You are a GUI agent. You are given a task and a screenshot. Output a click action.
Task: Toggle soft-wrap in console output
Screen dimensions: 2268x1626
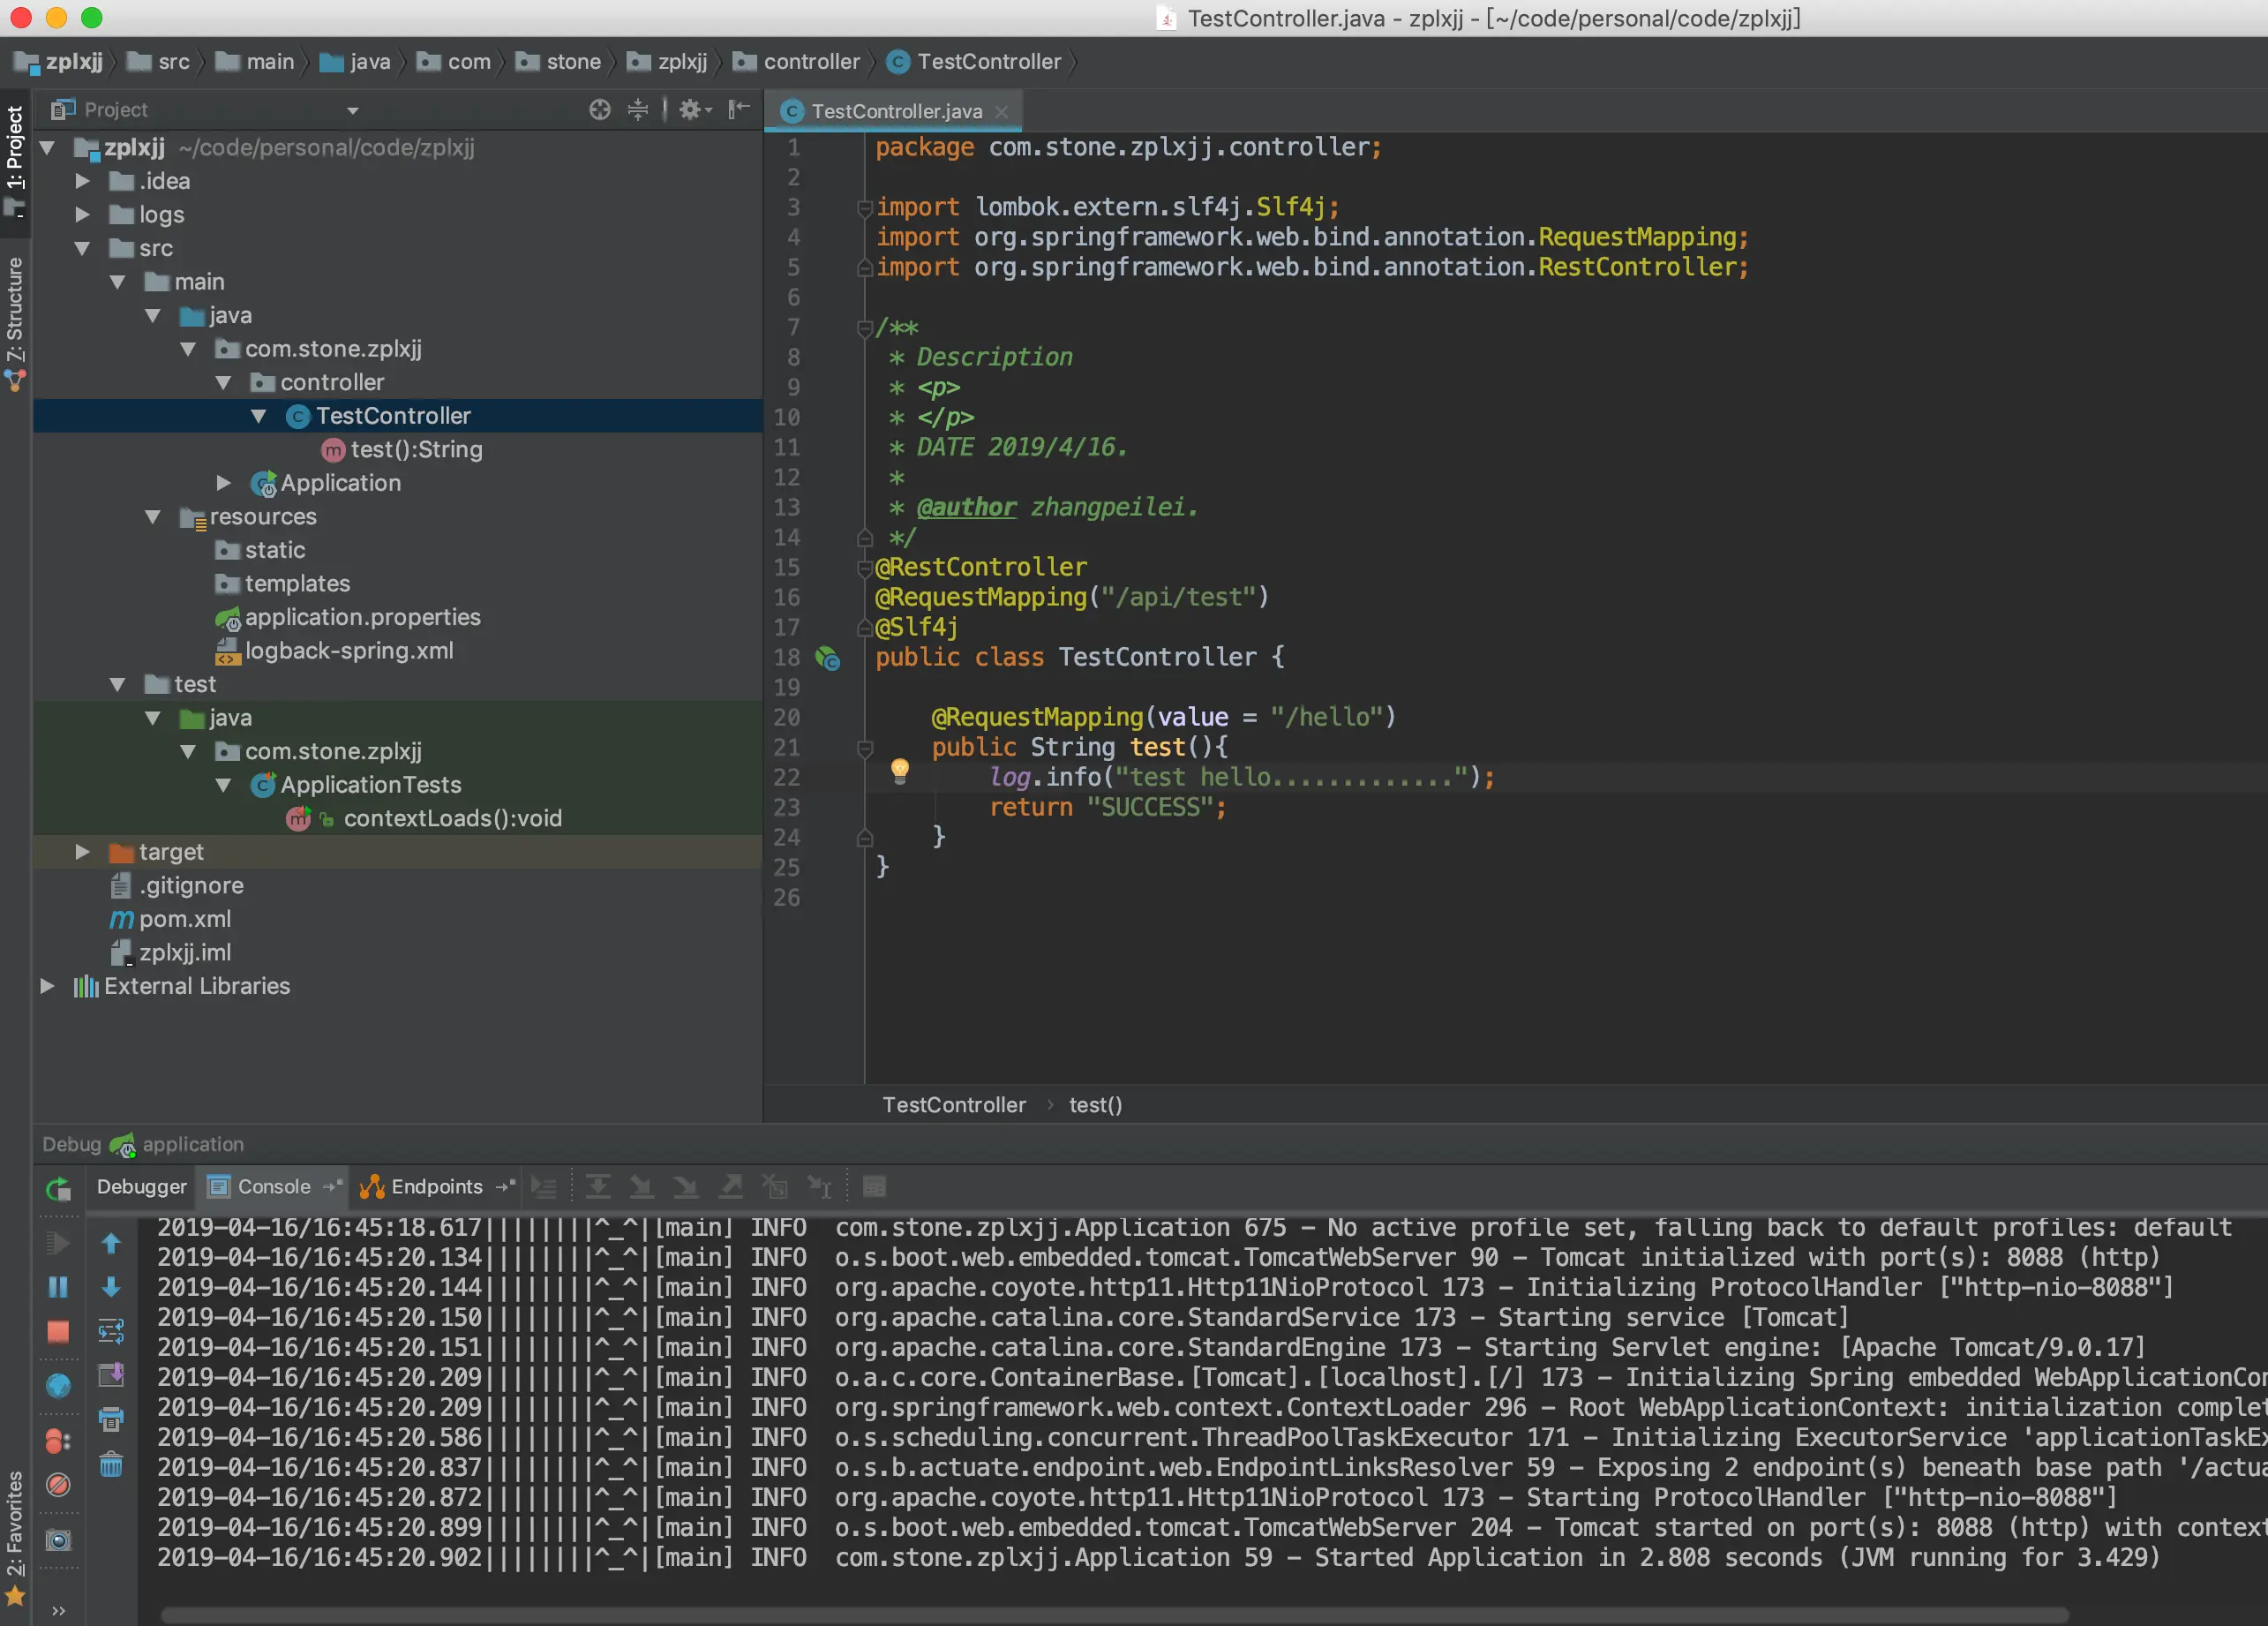[x=111, y=1331]
